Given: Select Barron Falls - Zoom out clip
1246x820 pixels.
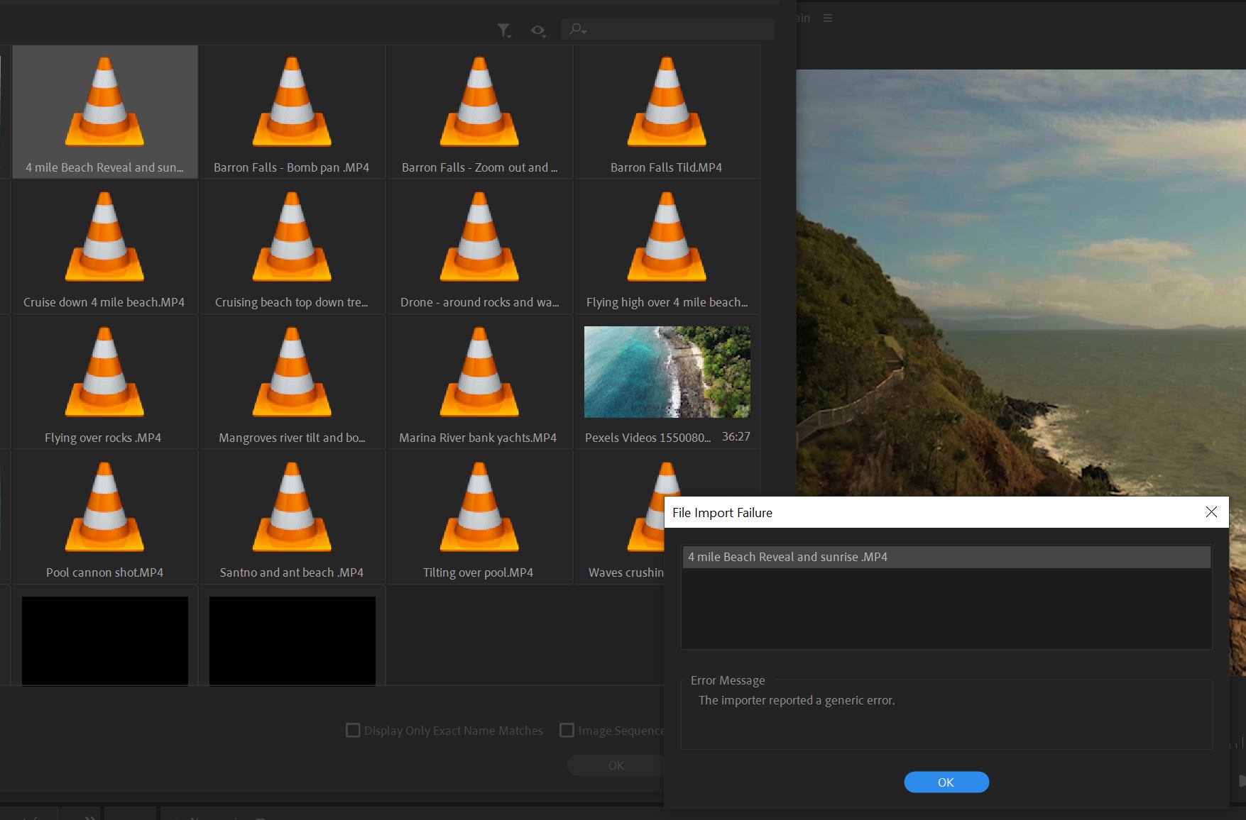Looking at the screenshot, I should [479, 111].
